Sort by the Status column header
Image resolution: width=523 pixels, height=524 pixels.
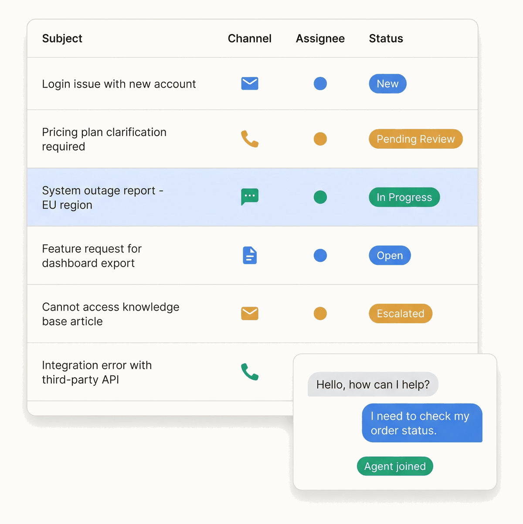coord(386,38)
